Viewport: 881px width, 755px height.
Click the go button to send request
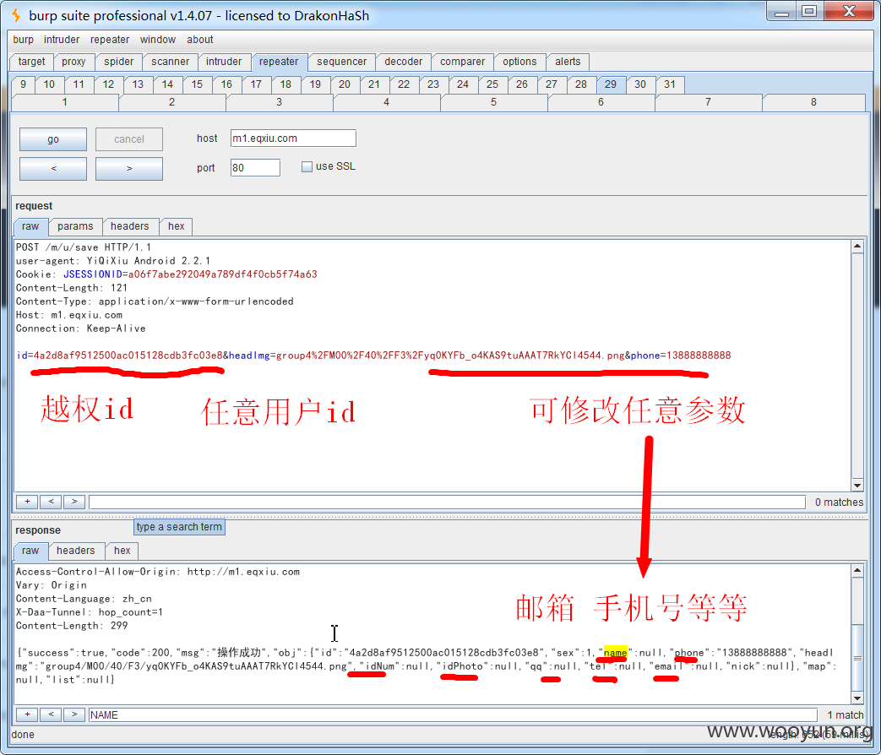click(53, 139)
